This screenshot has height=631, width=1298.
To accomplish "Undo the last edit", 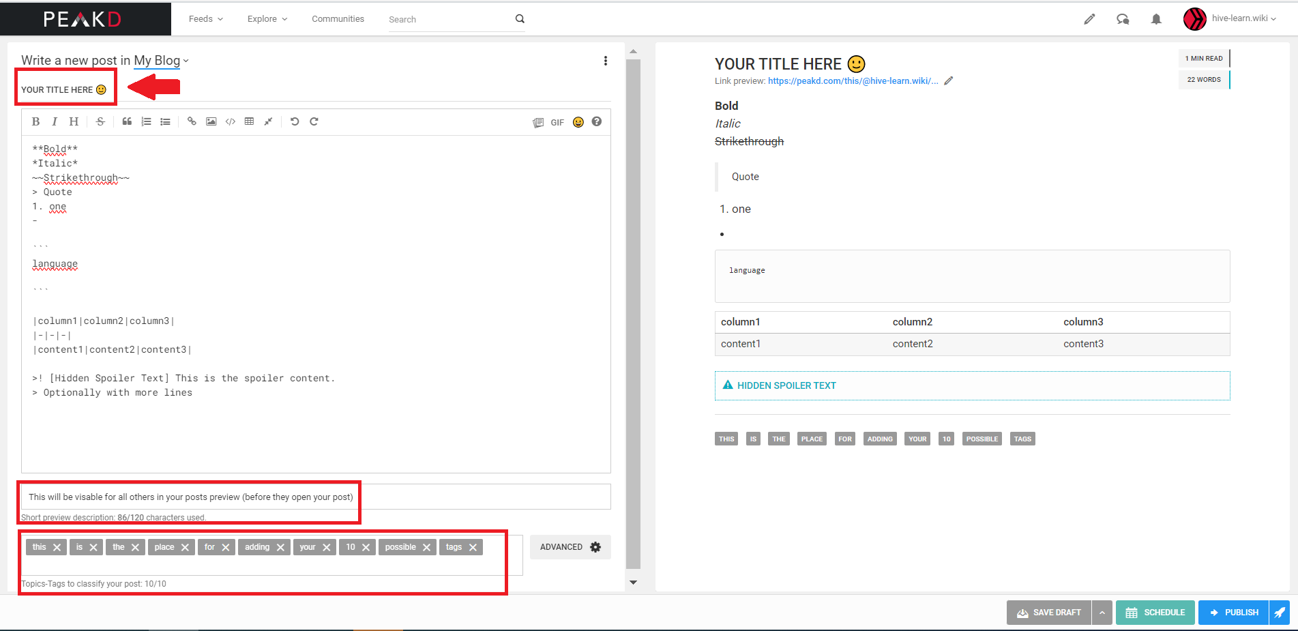I will pyautogui.click(x=295, y=121).
